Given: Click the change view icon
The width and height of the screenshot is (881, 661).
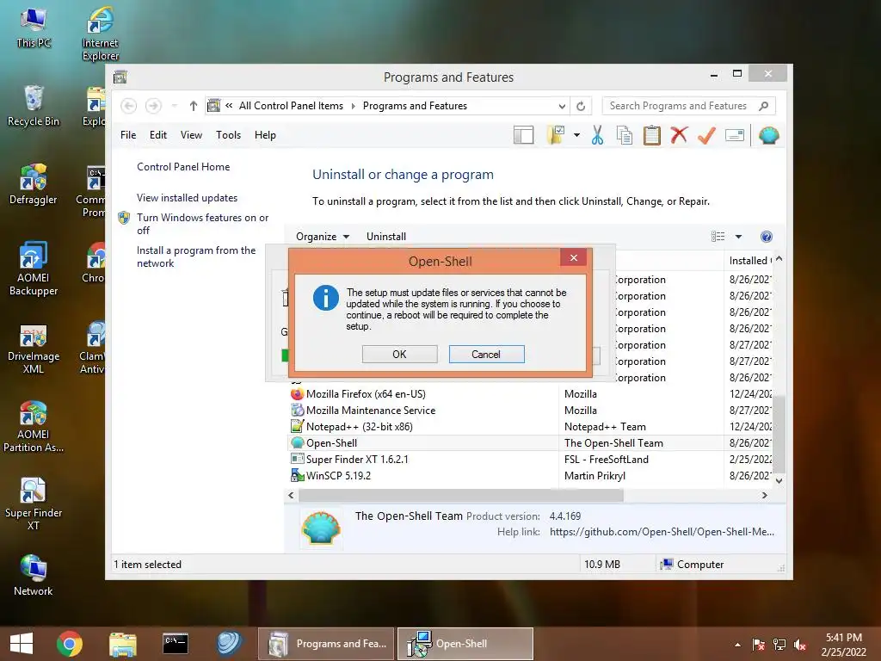Looking at the screenshot, I should [x=718, y=237].
